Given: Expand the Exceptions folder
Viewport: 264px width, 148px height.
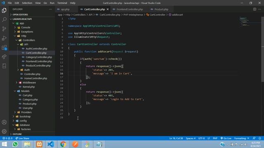Looking at the screenshot, I should [27, 32].
